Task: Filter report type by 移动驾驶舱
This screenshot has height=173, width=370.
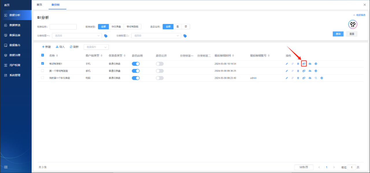Action: pos(132,27)
